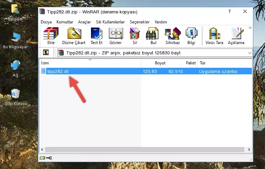Image resolution: width=265 pixels, height=169 pixels.
Task: Expand the toolbar overflow chevron
Action: coord(250,28)
